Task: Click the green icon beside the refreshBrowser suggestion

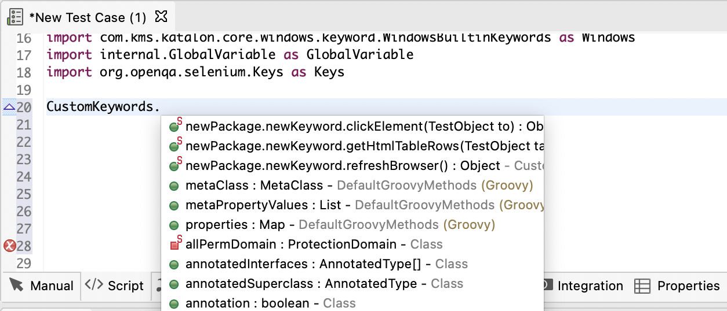Action: click(x=174, y=166)
